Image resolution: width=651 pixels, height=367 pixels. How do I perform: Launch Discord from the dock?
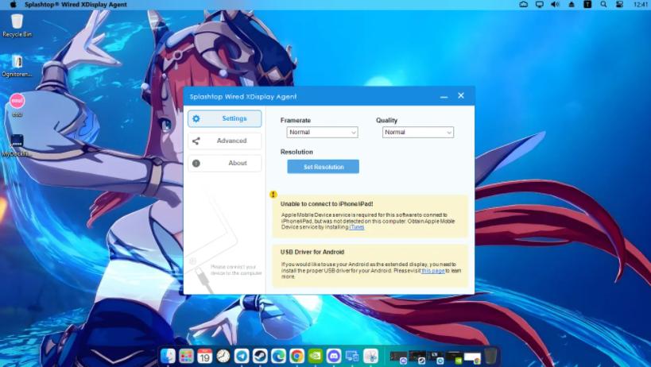[334, 356]
